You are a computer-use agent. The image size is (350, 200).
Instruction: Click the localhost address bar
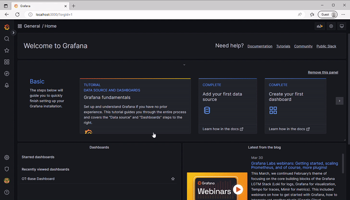(x=165, y=14)
